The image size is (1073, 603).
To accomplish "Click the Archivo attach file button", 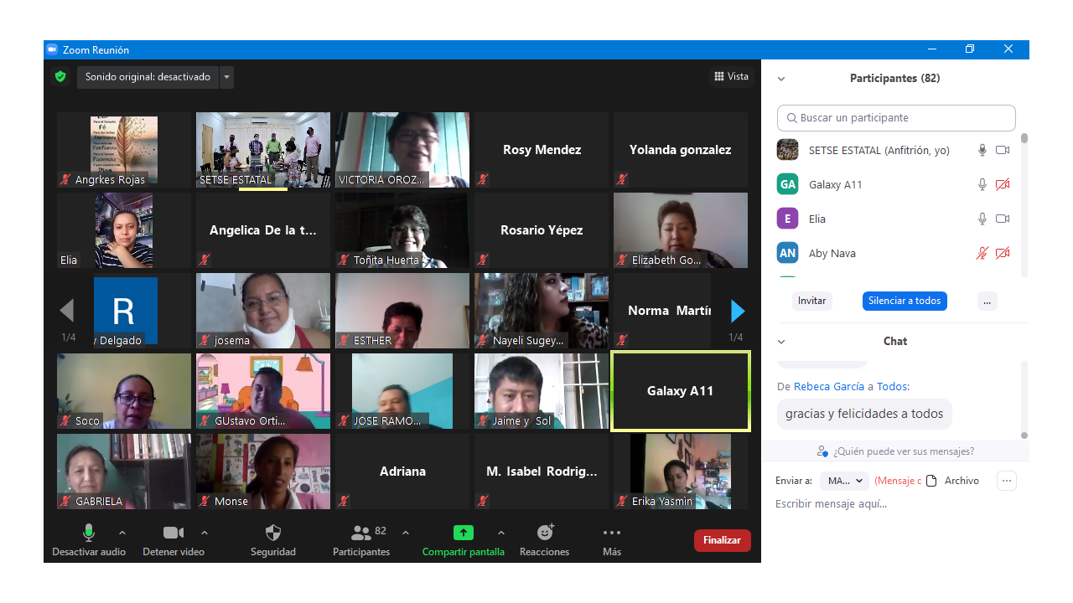I will [952, 481].
